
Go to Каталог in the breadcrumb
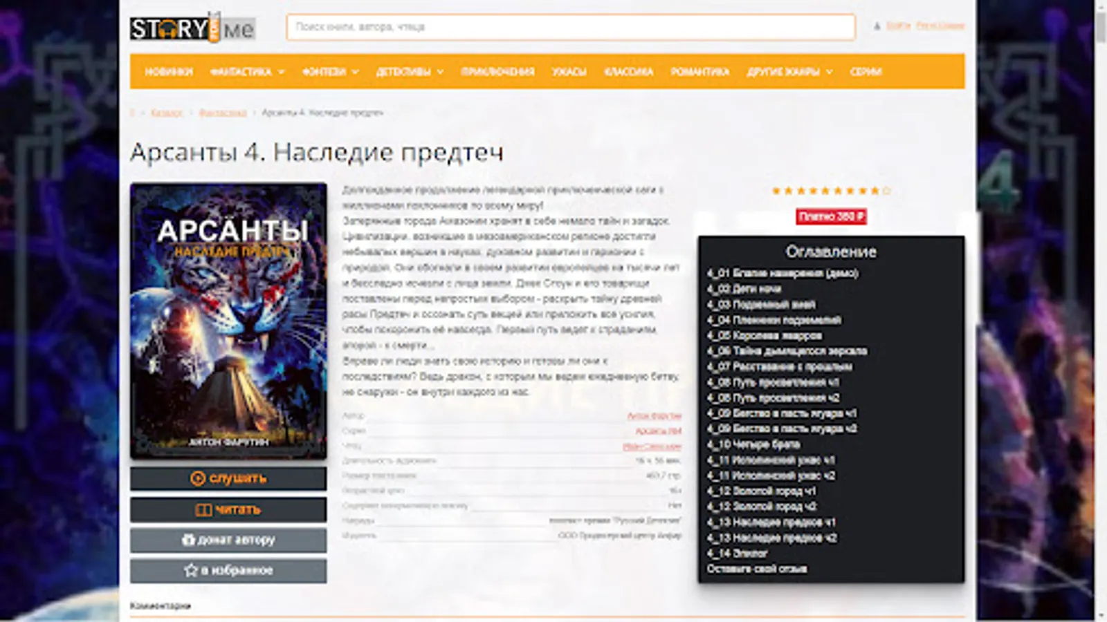tap(167, 113)
